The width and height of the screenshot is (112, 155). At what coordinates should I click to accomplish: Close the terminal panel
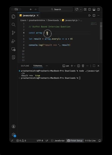click(98, 66)
